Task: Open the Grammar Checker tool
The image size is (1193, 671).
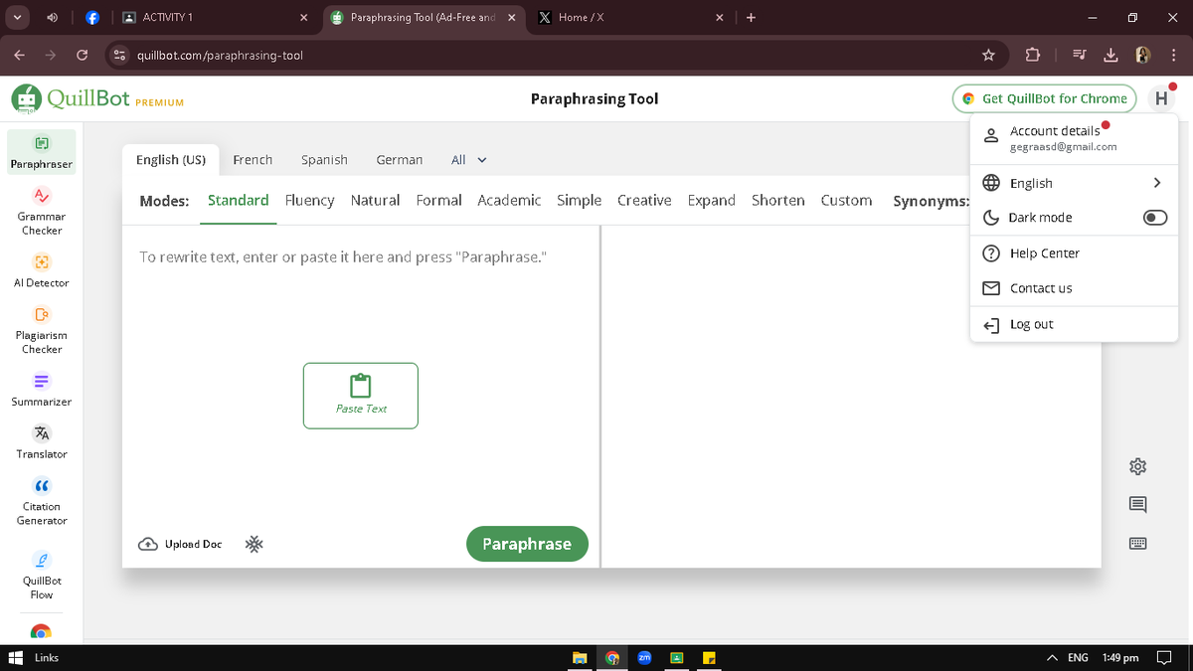Action: [x=42, y=211]
